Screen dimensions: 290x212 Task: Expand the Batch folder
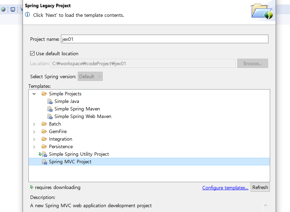[x=34, y=124]
